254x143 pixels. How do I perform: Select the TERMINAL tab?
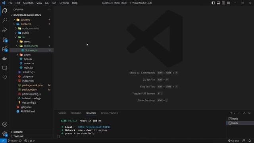tap(91, 113)
